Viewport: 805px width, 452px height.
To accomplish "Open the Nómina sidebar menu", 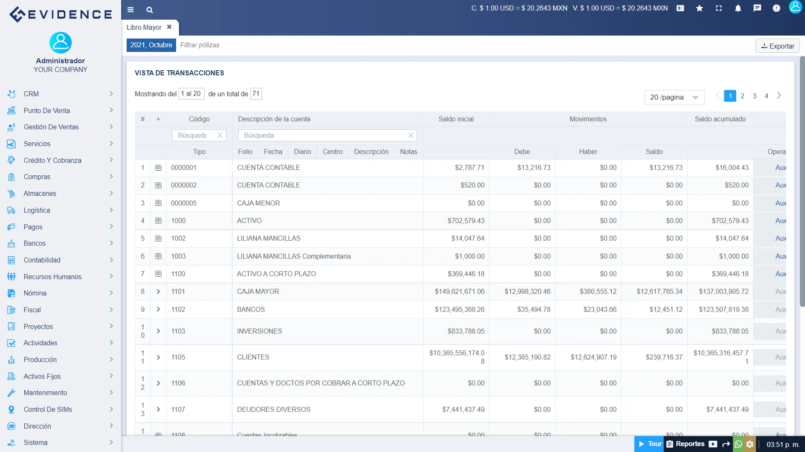I will click(x=60, y=293).
